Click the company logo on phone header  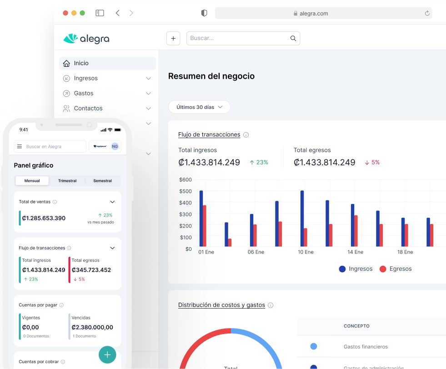click(100, 146)
